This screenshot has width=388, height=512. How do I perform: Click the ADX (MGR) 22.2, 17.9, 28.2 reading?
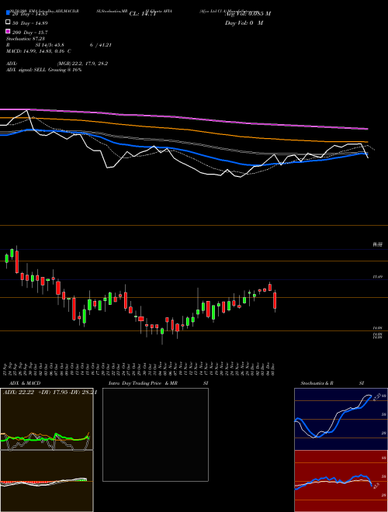(x=57, y=64)
